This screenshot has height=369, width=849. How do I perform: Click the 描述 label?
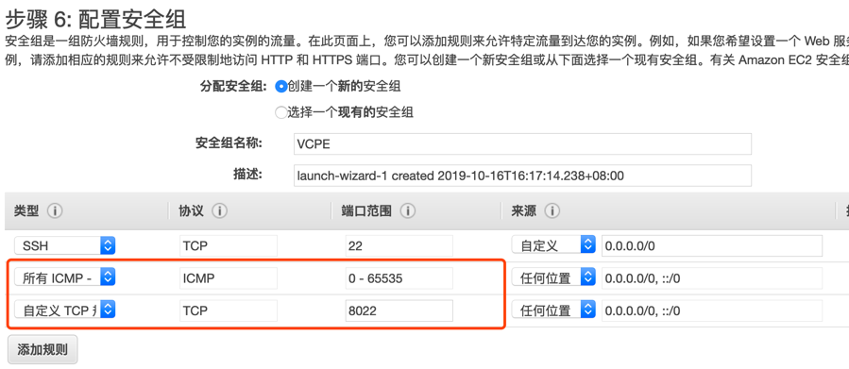pyautogui.click(x=248, y=175)
